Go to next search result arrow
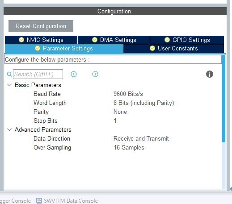 [x=95, y=74]
